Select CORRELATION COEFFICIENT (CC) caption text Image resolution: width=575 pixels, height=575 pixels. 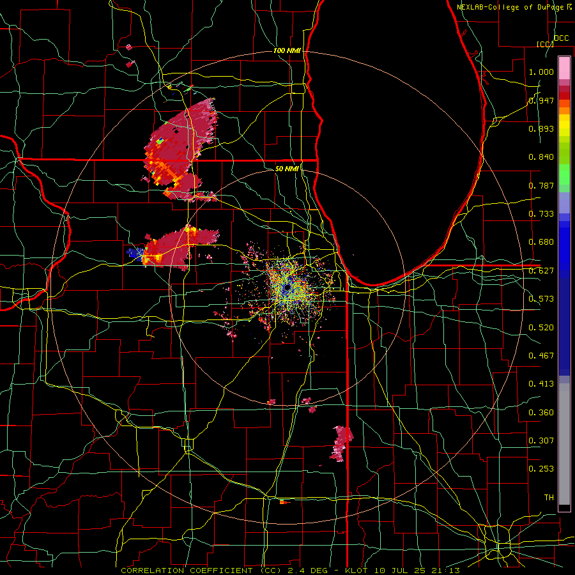pos(201,571)
